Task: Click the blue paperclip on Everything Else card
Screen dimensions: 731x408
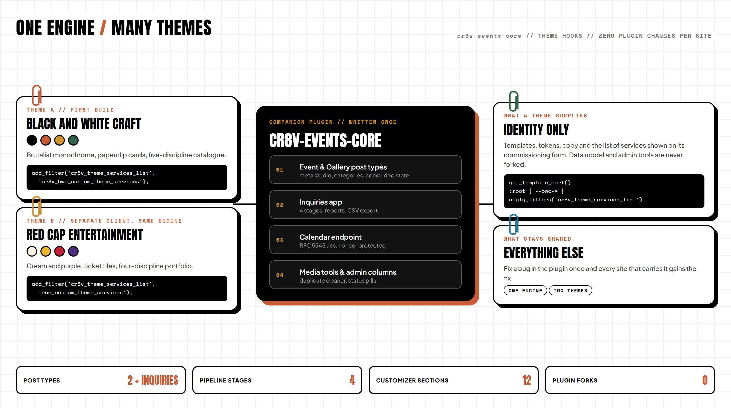Action: [x=514, y=224]
